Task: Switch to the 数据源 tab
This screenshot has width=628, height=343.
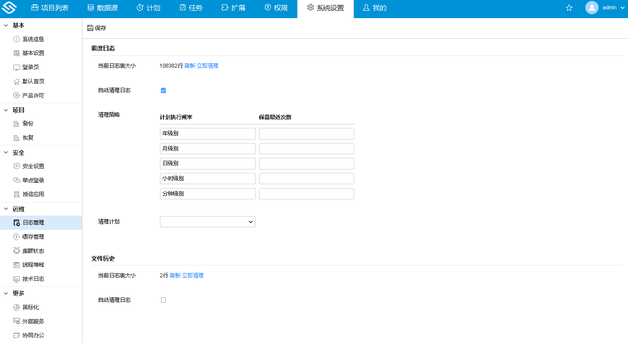Action: point(102,8)
